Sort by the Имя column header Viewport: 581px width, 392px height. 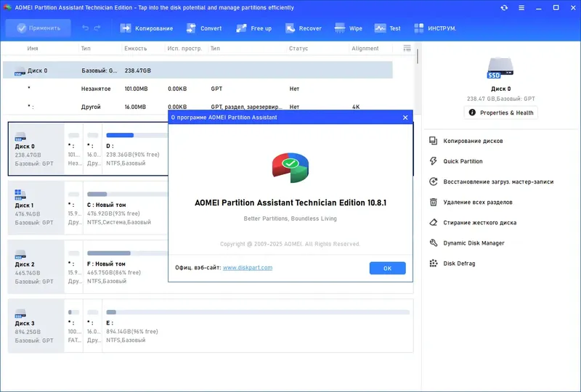[x=33, y=49]
